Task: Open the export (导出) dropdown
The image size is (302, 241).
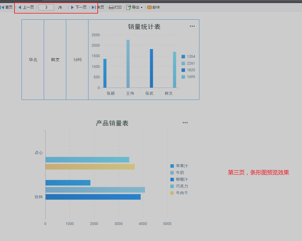Action: tap(134, 7)
